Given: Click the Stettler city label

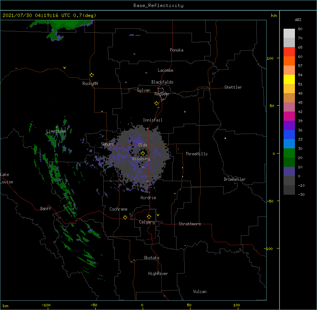Looking at the screenshot, I should pos(233,87).
